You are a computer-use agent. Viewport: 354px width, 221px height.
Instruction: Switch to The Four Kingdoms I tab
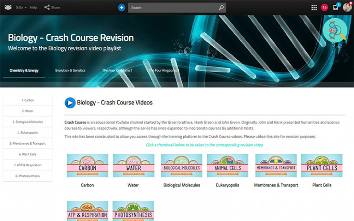click(117, 71)
